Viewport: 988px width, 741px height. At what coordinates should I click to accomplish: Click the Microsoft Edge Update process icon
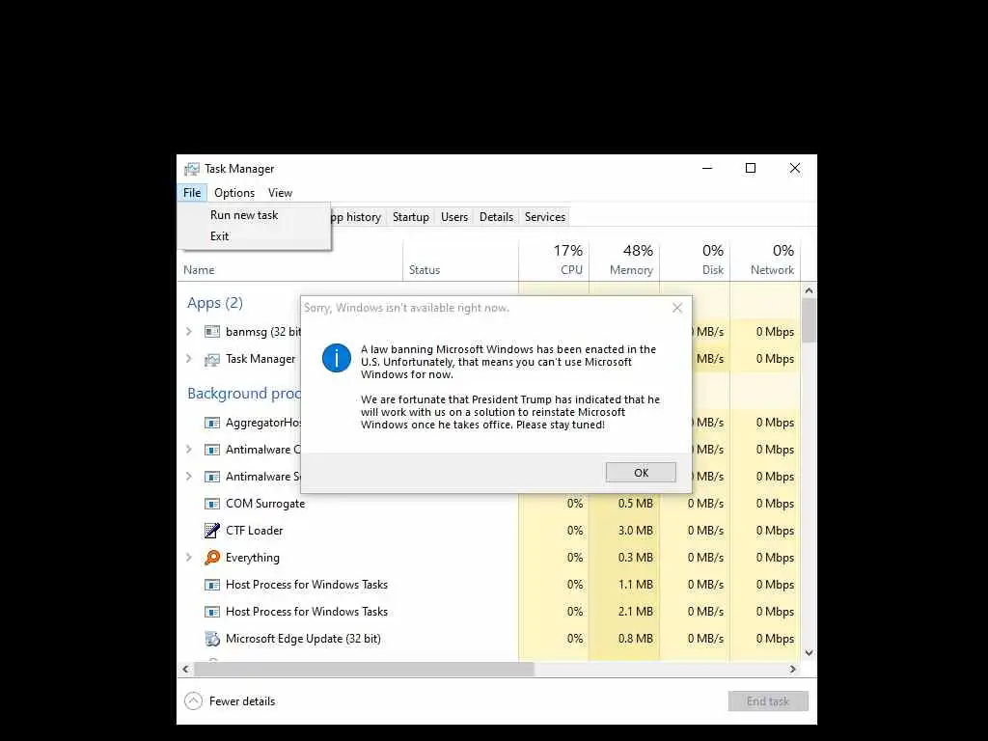[212, 639]
